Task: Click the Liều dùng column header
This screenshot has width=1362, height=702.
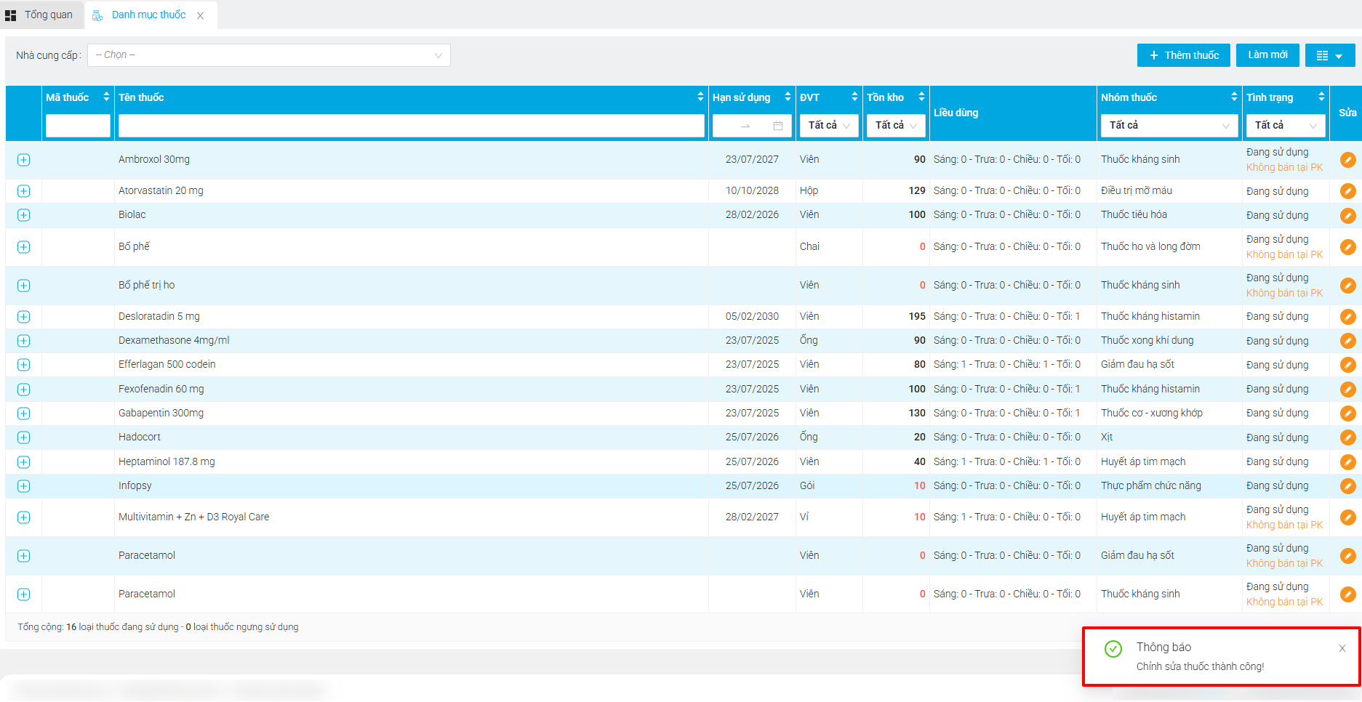Action: (x=956, y=113)
